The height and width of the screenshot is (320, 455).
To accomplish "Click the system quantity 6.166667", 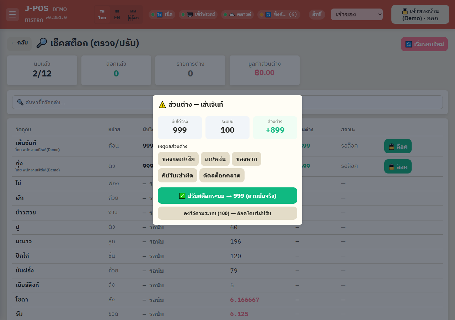I will coord(245,300).
